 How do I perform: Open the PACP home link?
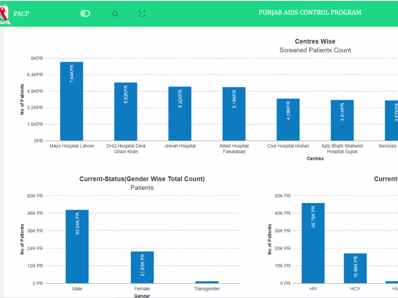pos(21,14)
